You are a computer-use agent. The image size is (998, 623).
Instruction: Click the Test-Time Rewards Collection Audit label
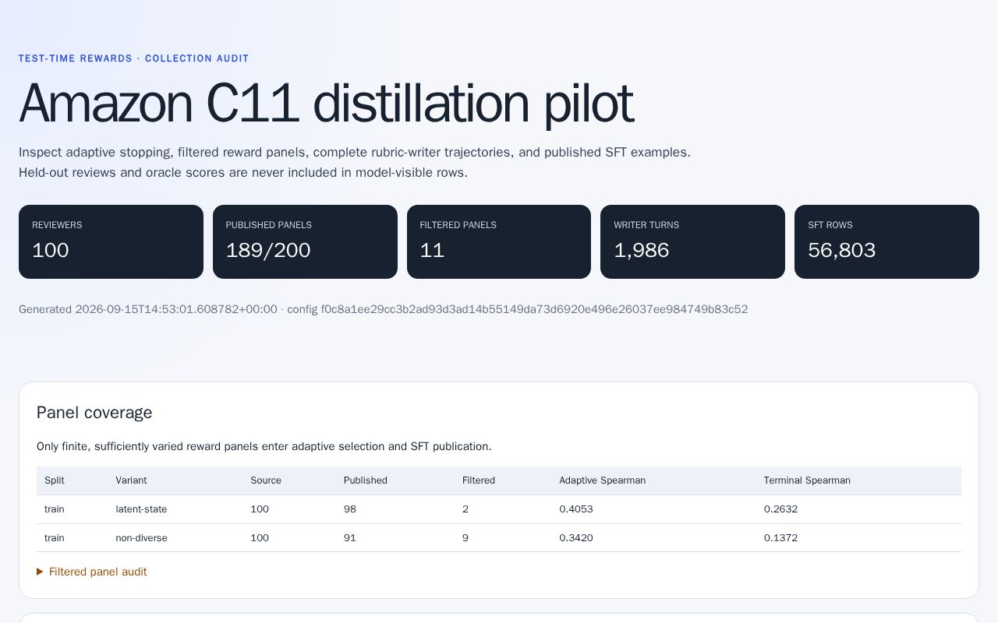tap(133, 58)
